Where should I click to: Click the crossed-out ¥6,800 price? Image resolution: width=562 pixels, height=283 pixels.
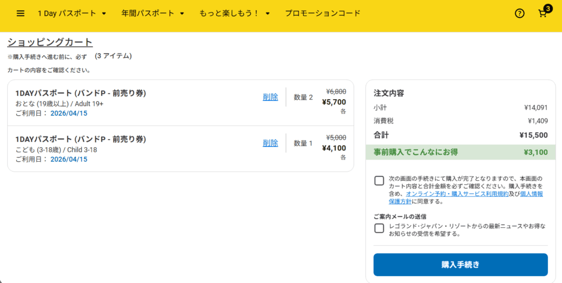coord(336,92)
